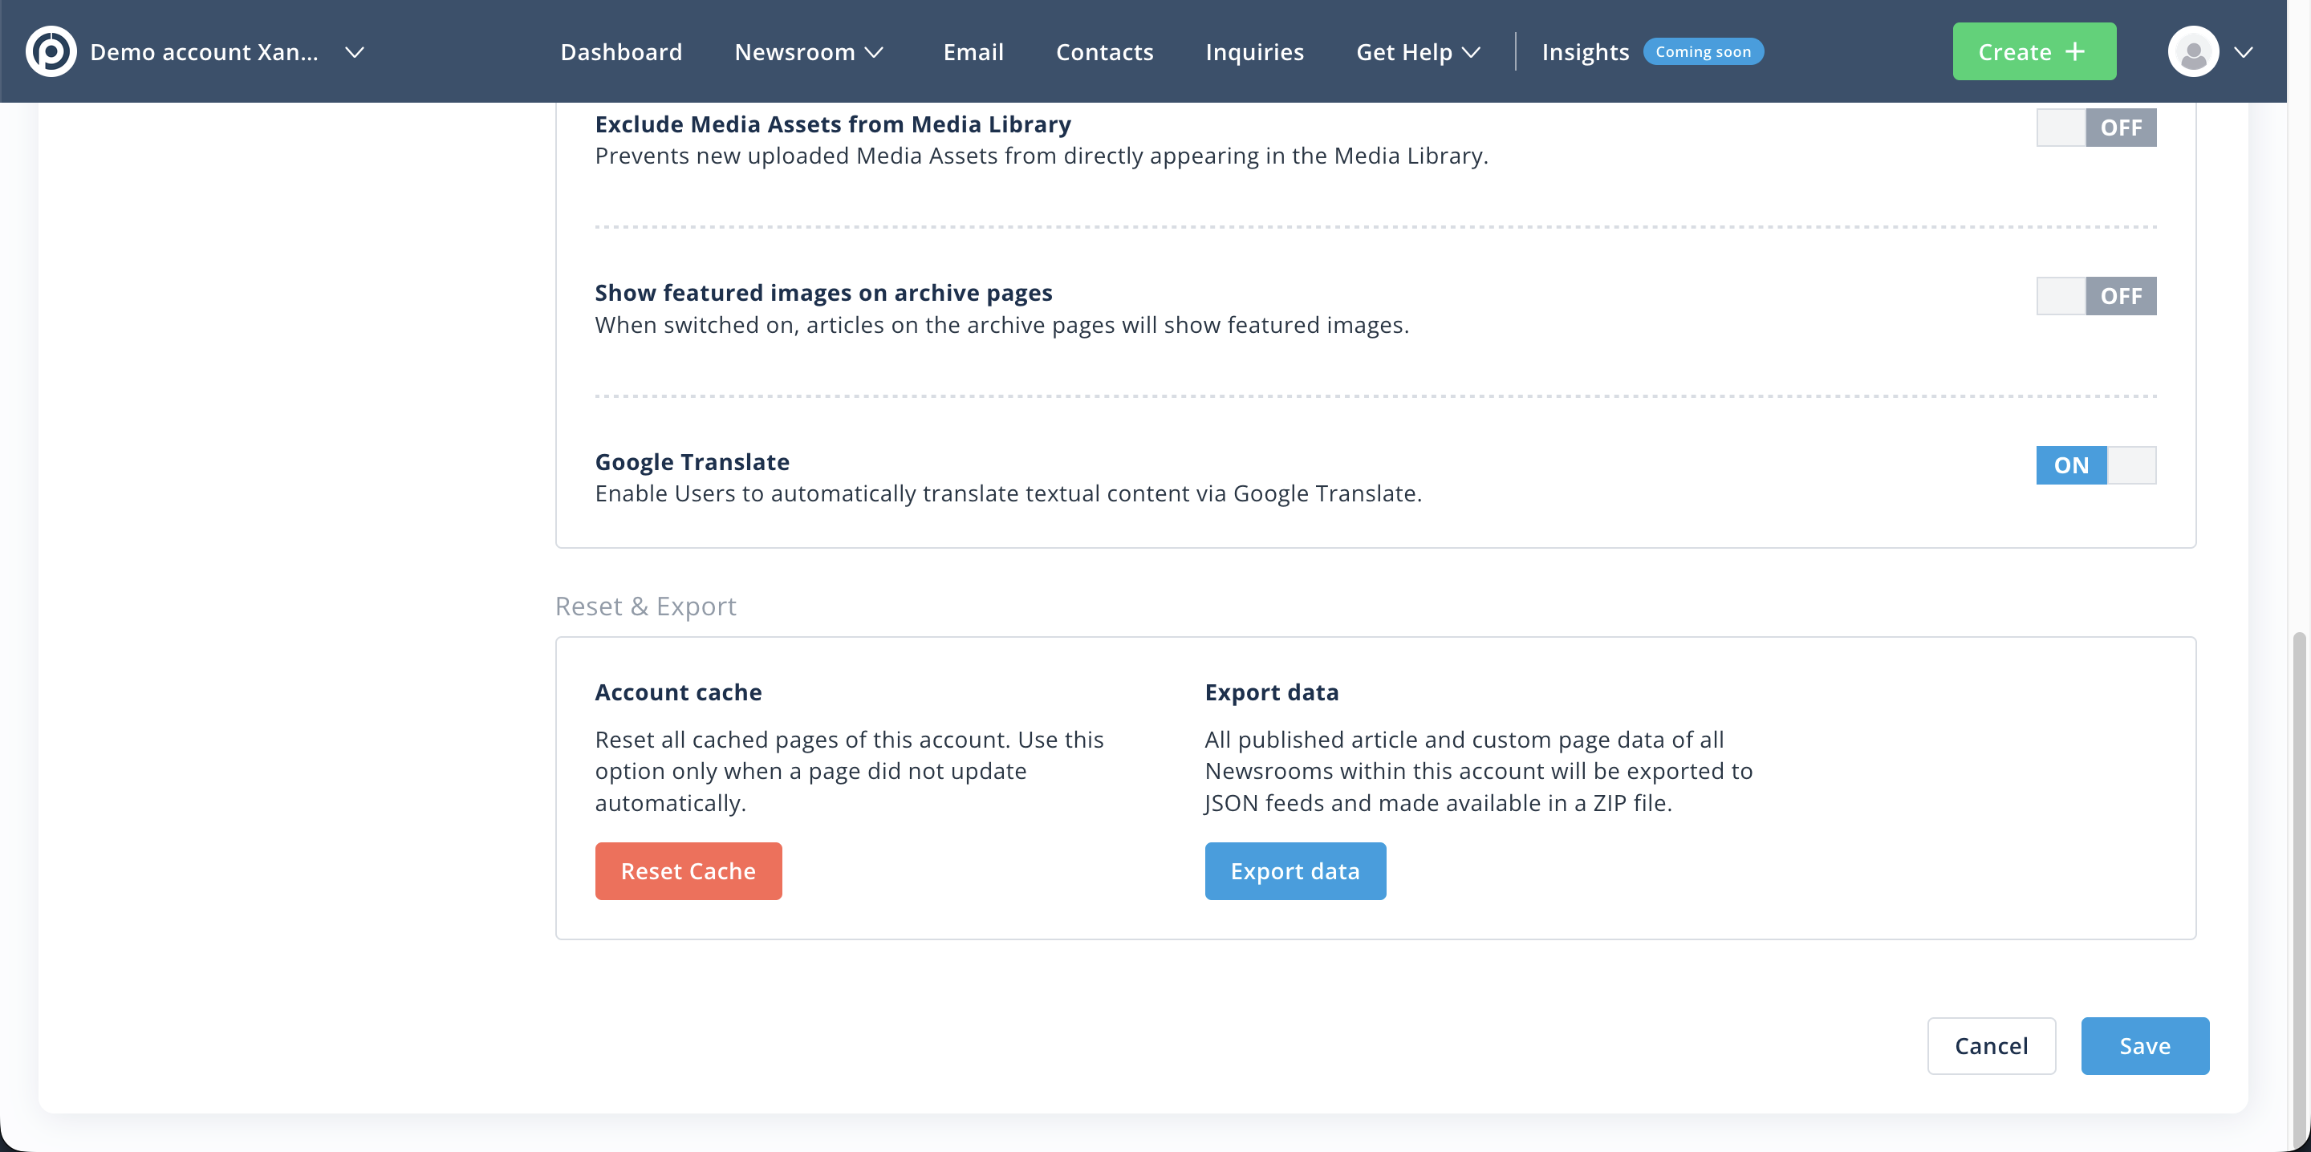
Task: Save the account settings
Action: point(2144,1046)
